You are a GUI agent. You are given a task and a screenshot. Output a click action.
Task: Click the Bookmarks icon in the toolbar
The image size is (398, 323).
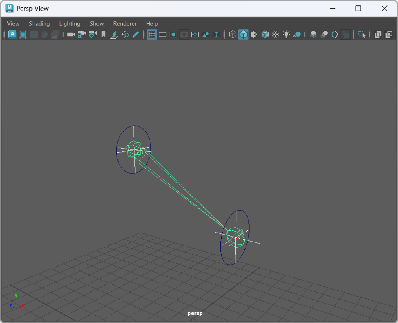tap(103, 35)
